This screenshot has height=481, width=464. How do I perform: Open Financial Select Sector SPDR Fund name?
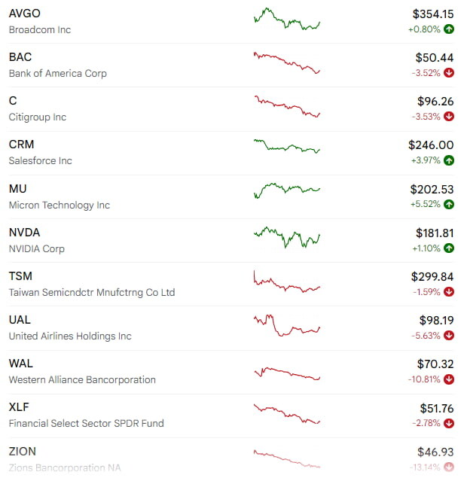[x=86, y=423]
